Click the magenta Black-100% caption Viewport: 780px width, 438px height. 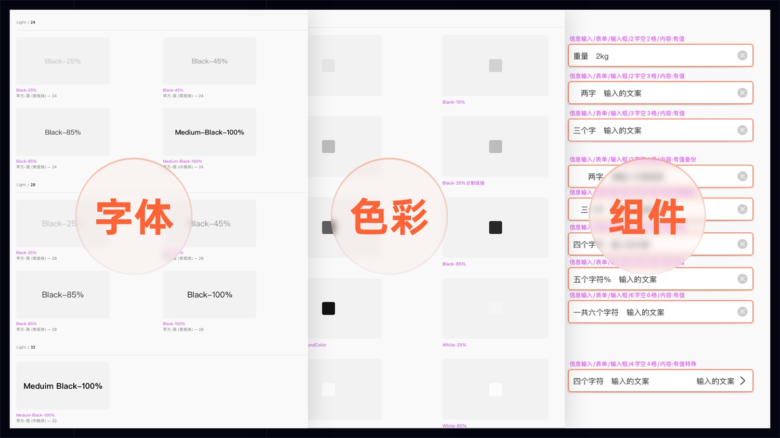click(x=174, y=324)
